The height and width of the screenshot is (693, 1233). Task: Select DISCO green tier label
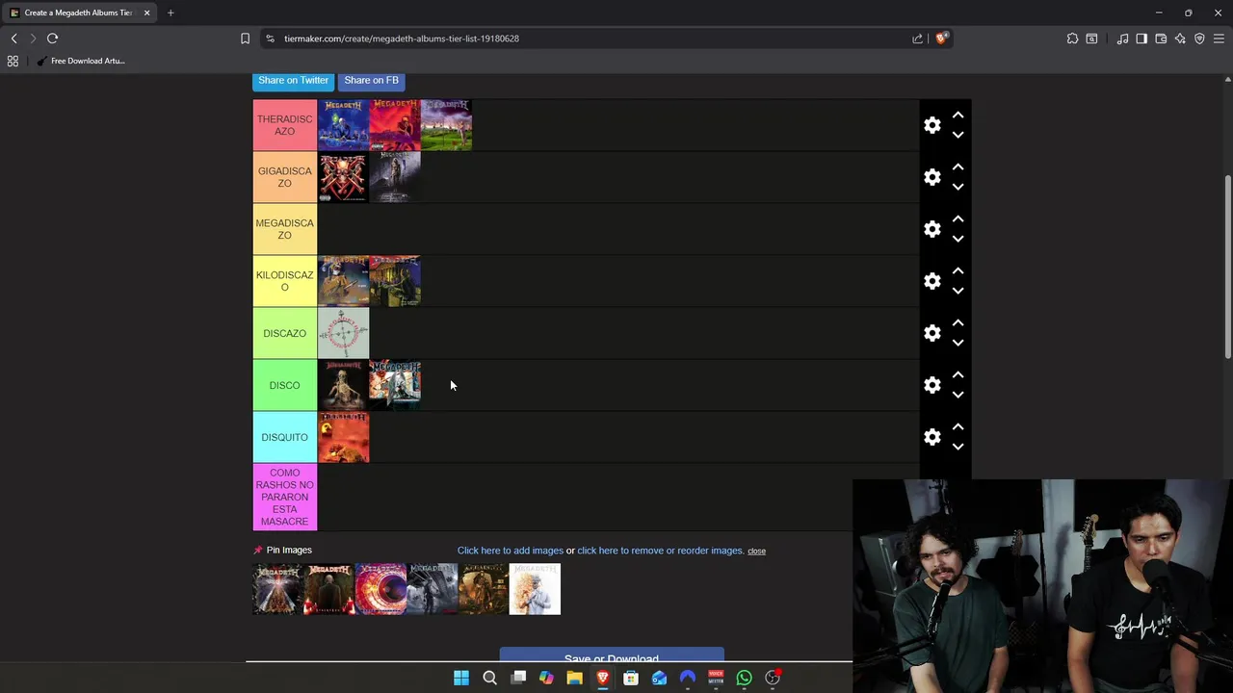285,385
